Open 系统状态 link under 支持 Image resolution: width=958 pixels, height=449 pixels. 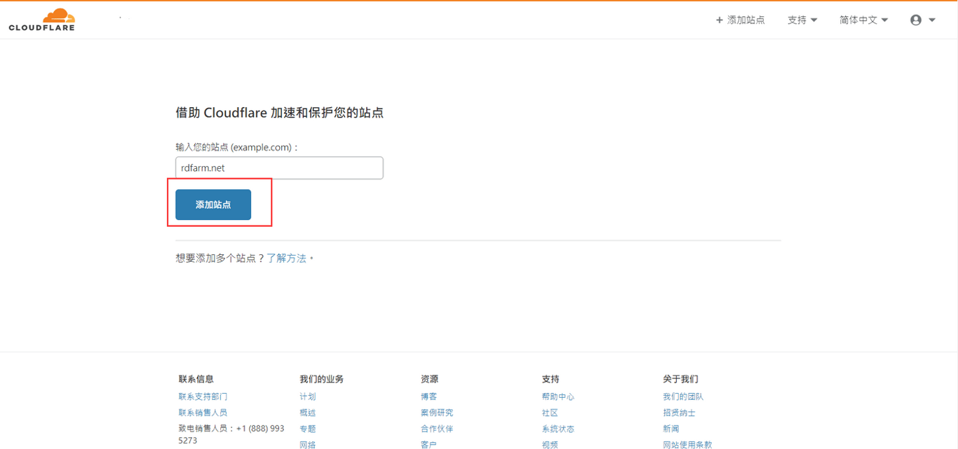click(558, 429)
